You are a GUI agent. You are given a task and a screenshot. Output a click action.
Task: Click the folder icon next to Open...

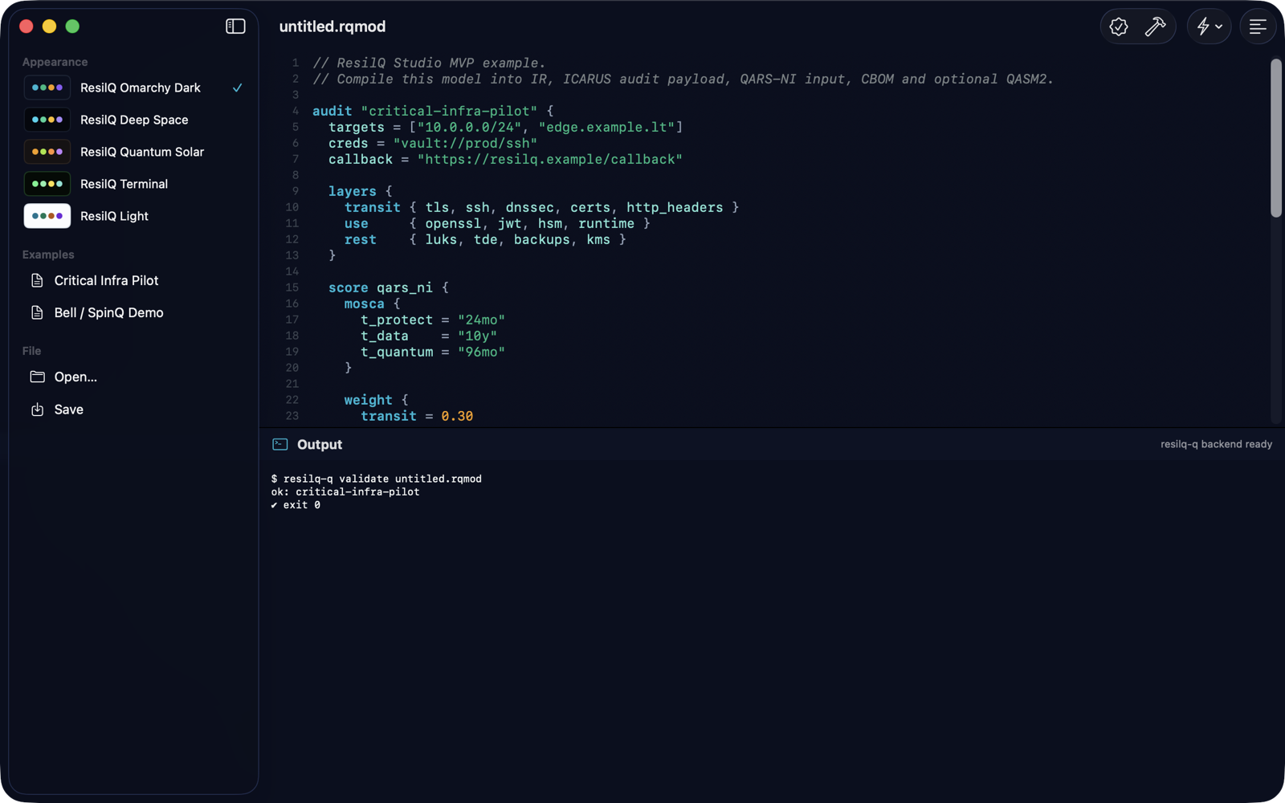[x=37, y=377]
